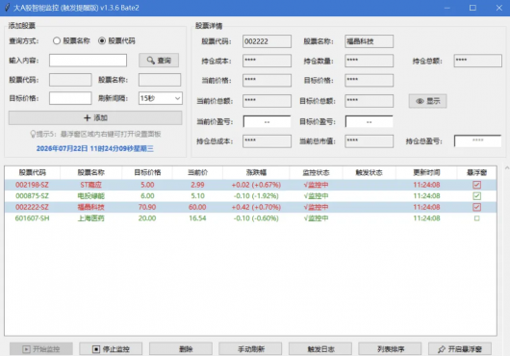510x356 pixels.
Task: Click the 股票名称 detail field 福晶科技
Action: 369,41
